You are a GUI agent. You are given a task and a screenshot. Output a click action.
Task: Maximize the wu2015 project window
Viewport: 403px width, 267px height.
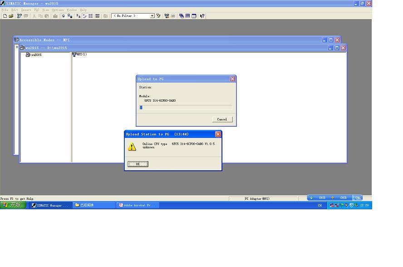[337, 48]
